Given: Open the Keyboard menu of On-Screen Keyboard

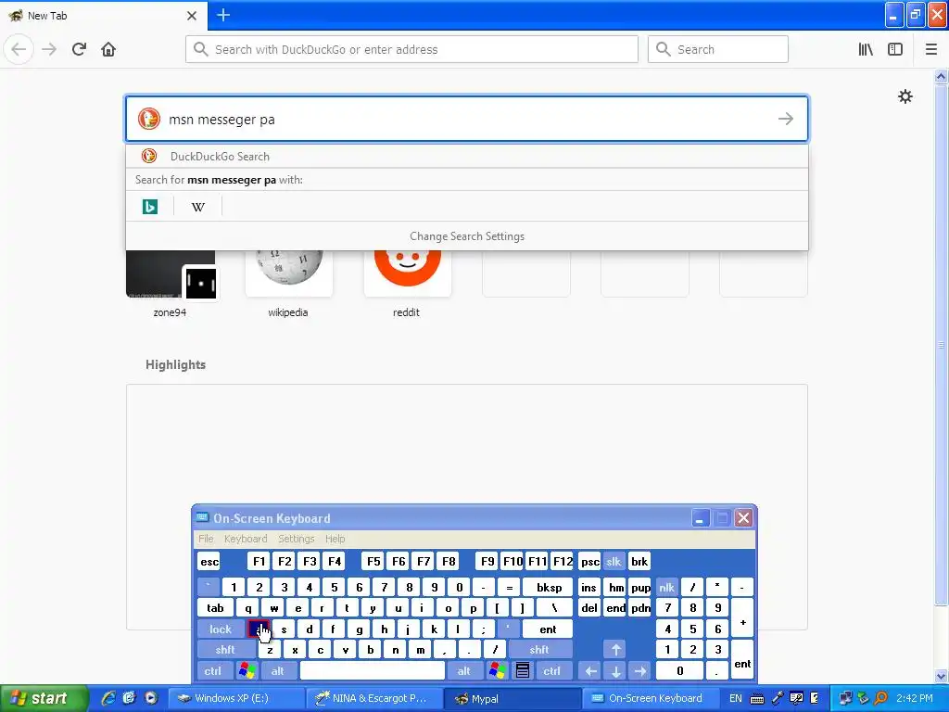Looking at the screenshot, I should 245,539.
